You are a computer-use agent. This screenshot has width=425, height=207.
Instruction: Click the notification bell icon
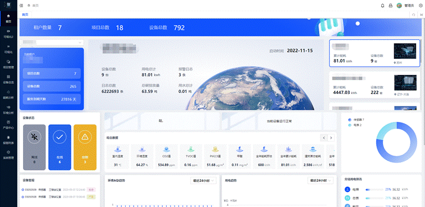[382, 6]
